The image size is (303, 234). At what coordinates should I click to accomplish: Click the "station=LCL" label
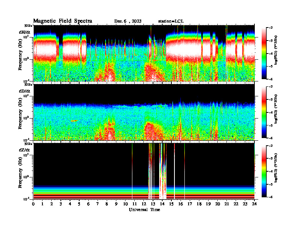pos(171,21)
